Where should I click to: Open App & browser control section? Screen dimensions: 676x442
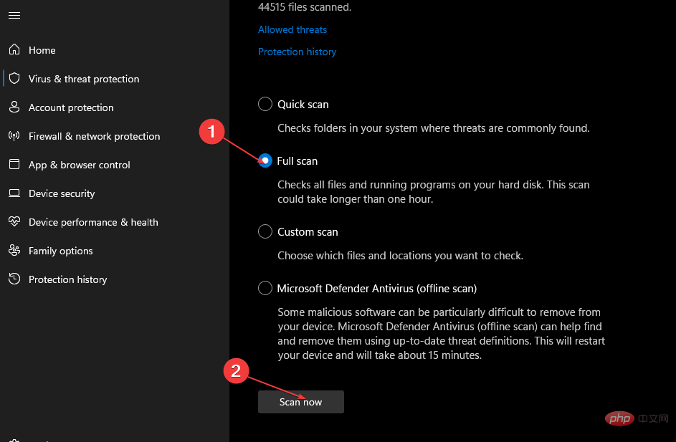coord(80,165)
